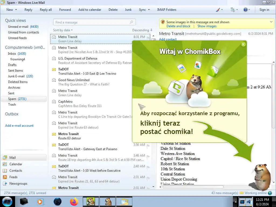
Task: Click the security shield icon in the info bar
Action: 163,22
